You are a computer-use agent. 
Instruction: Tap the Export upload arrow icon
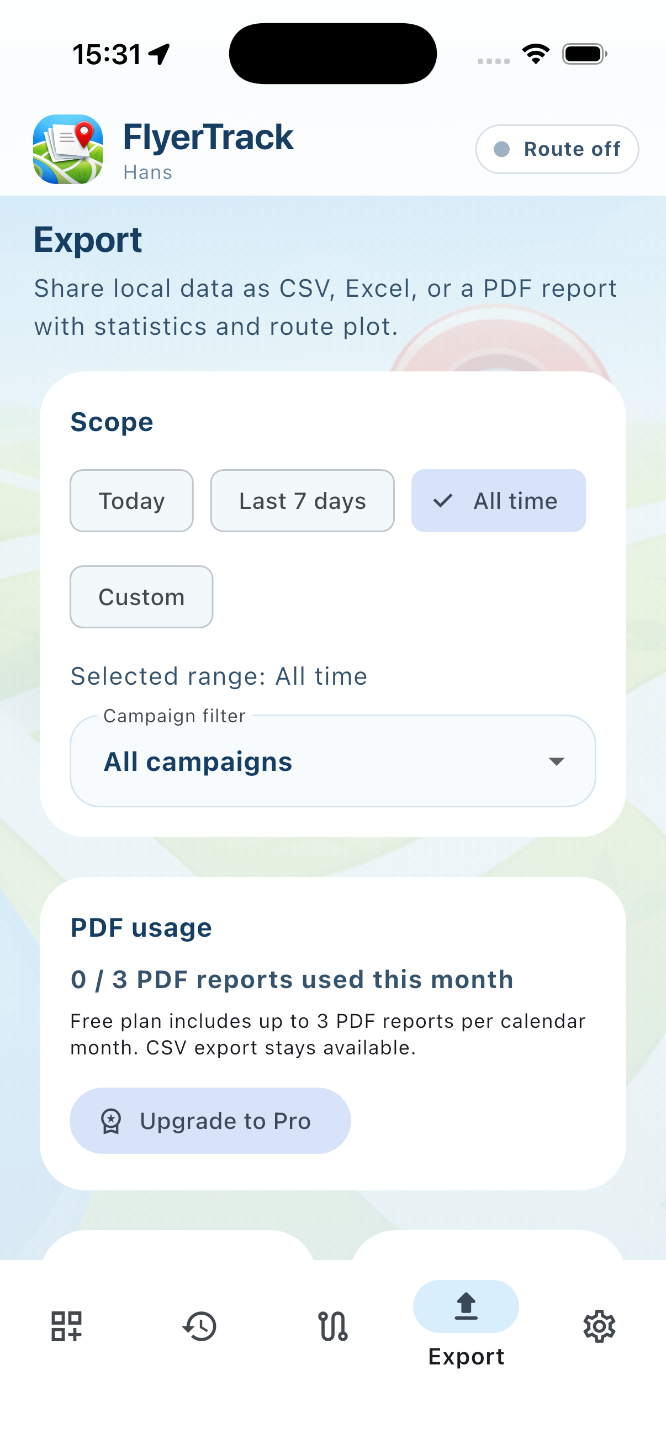[466, 1305]
